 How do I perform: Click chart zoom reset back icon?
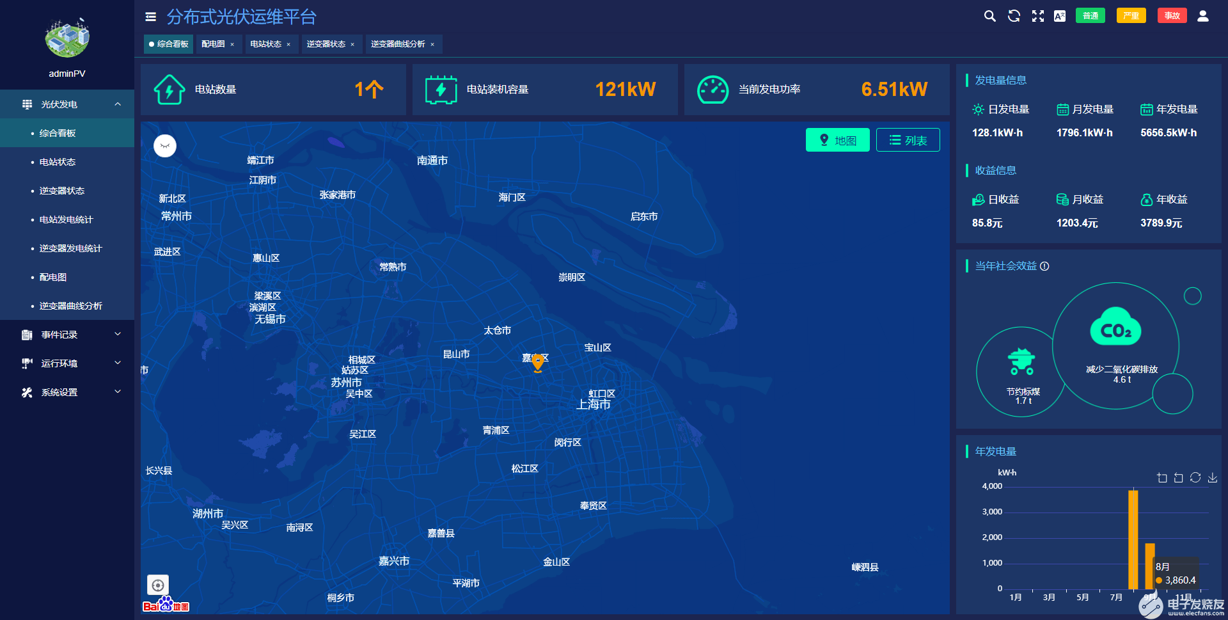point(1179,478)
